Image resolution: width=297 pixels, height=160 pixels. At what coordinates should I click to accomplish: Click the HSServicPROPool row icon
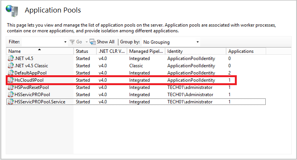[x=11, y=95]
